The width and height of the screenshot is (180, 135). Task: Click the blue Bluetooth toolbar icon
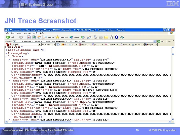pos(117,37)
